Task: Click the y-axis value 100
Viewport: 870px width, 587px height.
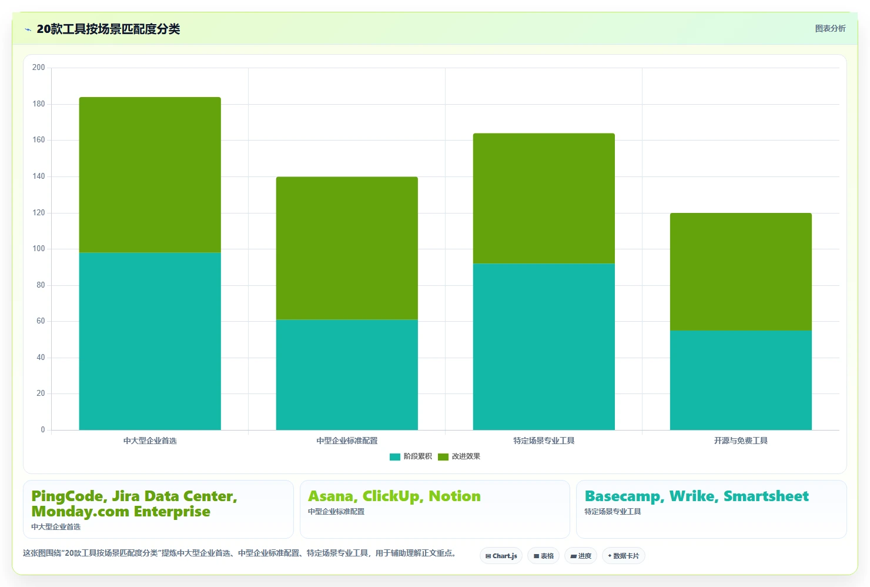Action: click(x=39, y=249)
